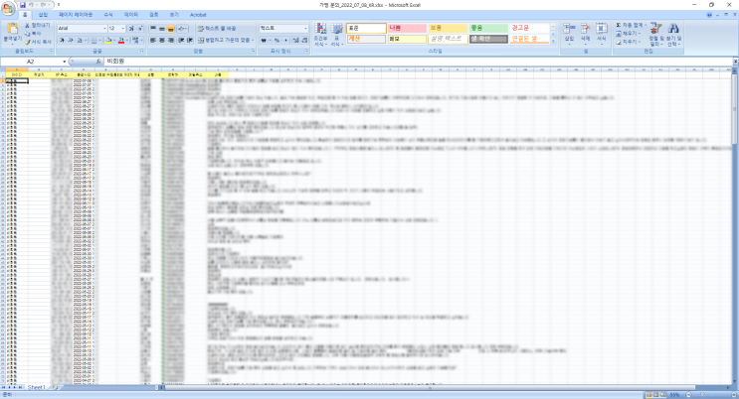Click the Find and Select binoculars icon
The height and width of the screenshot is (399, 739).
tap(673, 34)
